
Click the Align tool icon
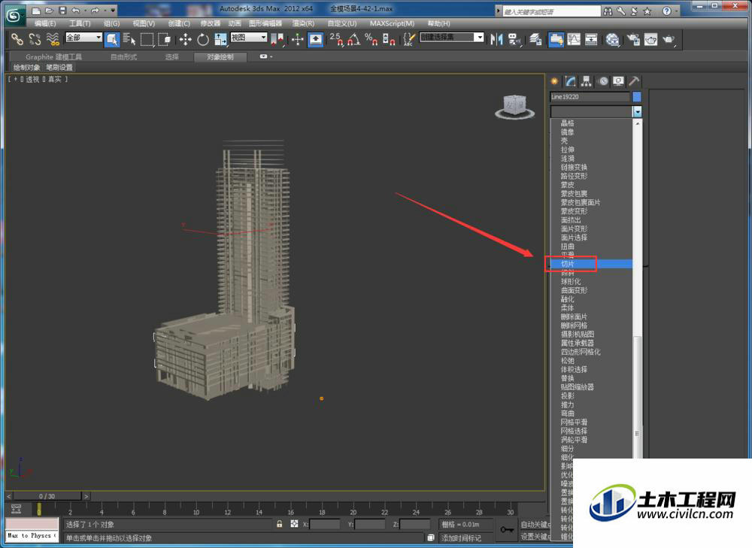514,39
